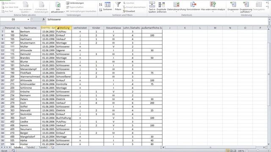This screenshot has height=152, width=271.
Task: Open the Erweitert advanced filter
Action: (129, 11)
